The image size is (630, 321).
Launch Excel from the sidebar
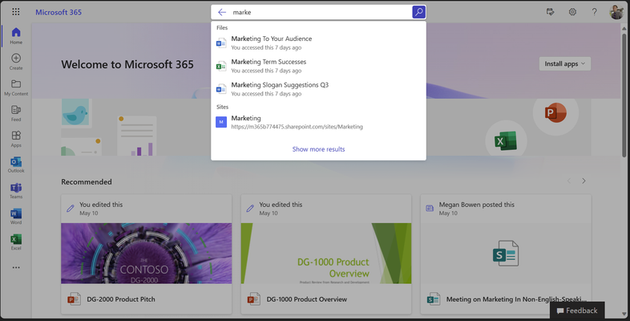pos(16,242)
